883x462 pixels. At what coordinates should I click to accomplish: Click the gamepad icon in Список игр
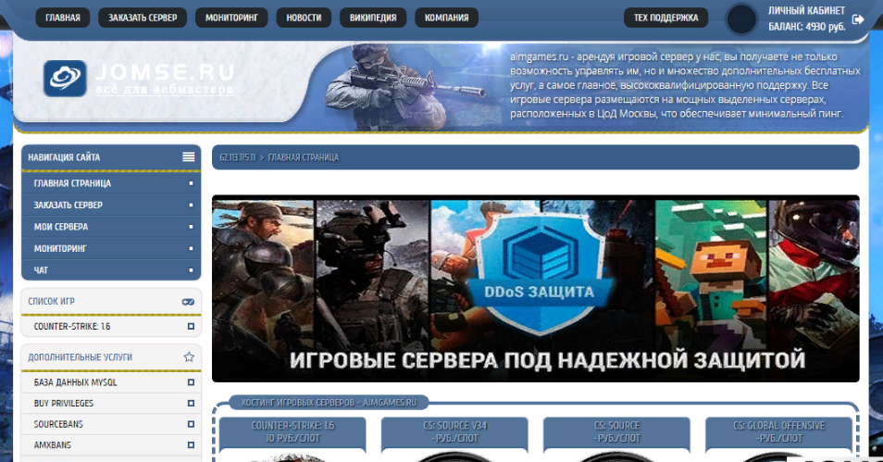(188, 302)
